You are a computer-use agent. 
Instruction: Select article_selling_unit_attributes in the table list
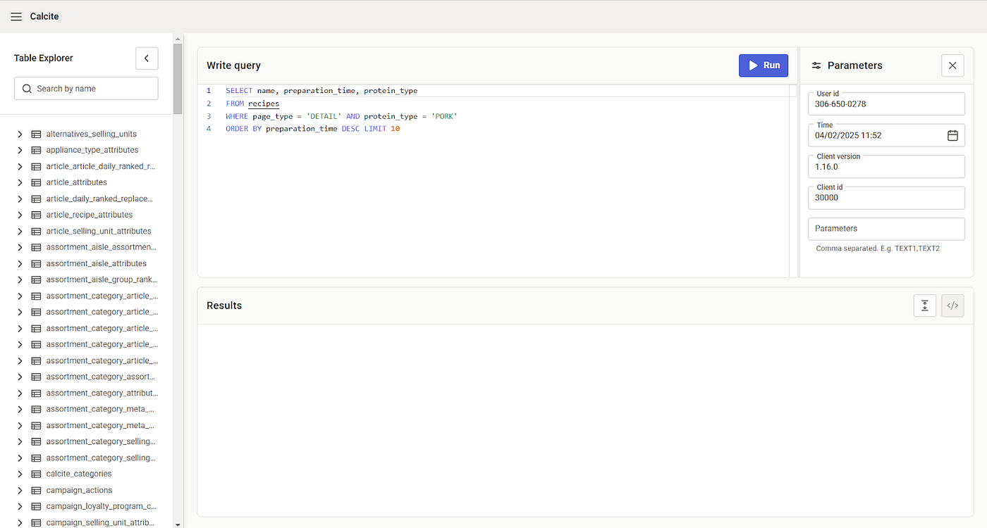99,232
